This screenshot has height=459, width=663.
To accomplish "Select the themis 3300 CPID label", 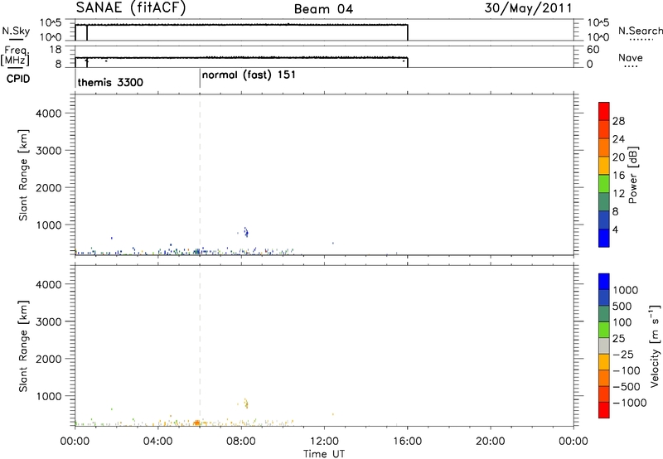I will pyautogui.click(x=110, y=82).
